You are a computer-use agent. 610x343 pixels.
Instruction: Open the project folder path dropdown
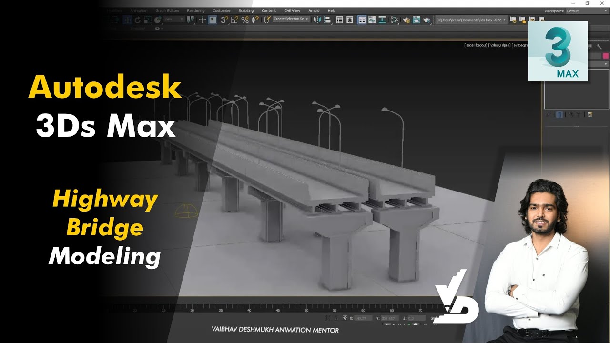pos(471,20)
